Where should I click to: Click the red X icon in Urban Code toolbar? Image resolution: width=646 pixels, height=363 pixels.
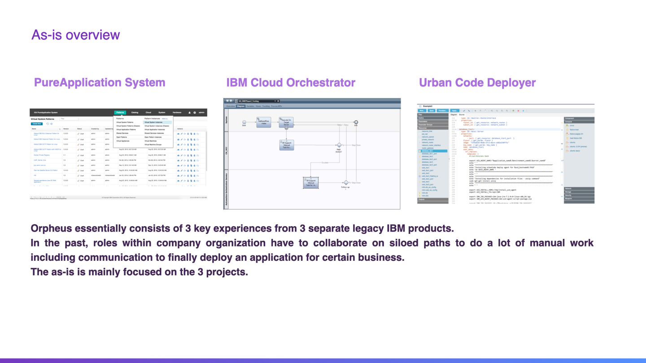pos(518,111)
